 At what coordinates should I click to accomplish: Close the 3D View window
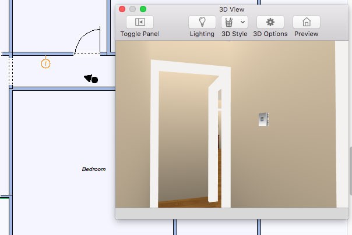click(x=122, y=9)
